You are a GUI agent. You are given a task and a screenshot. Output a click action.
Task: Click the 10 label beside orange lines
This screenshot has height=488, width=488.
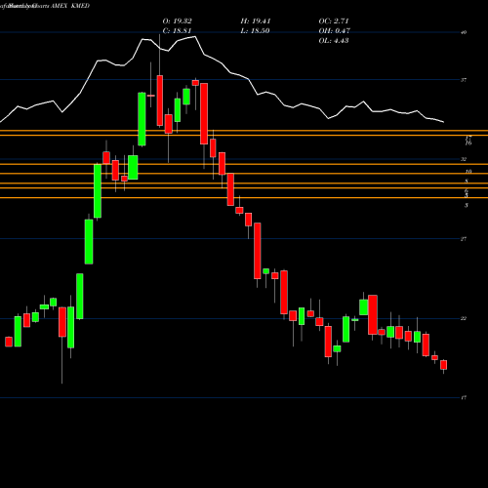coord(468,172)
